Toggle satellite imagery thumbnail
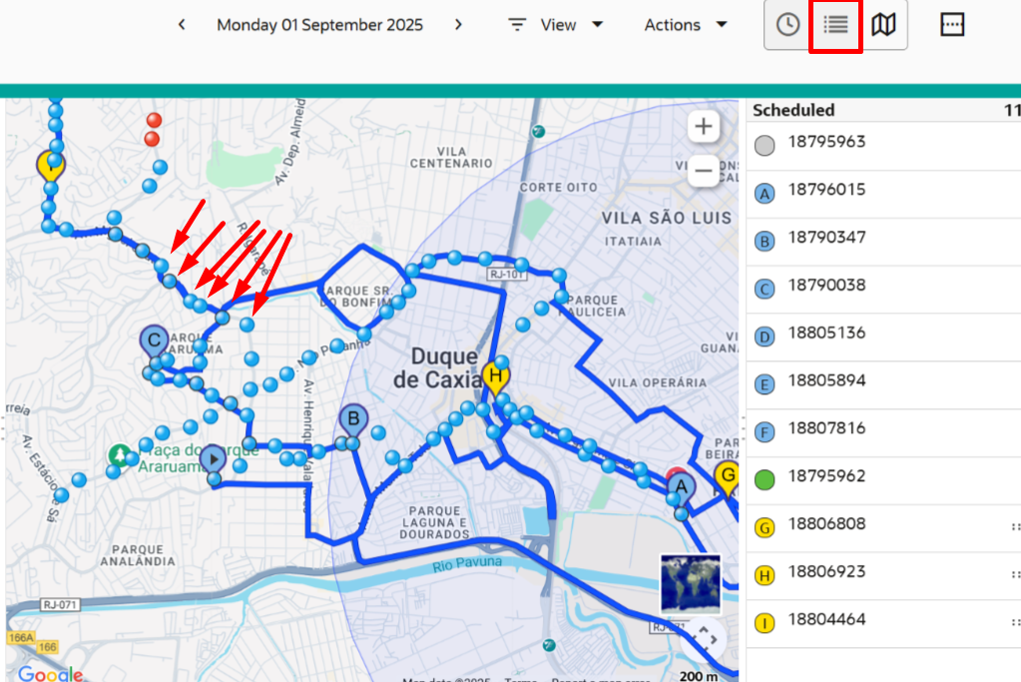This screenshot has width=1021, height=682. point(691,584)
